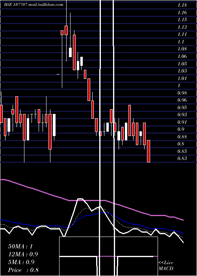This screenshot has width=197, height=276.
Task: Select the 1.08 price axis label
Action: tap(182, 49)
